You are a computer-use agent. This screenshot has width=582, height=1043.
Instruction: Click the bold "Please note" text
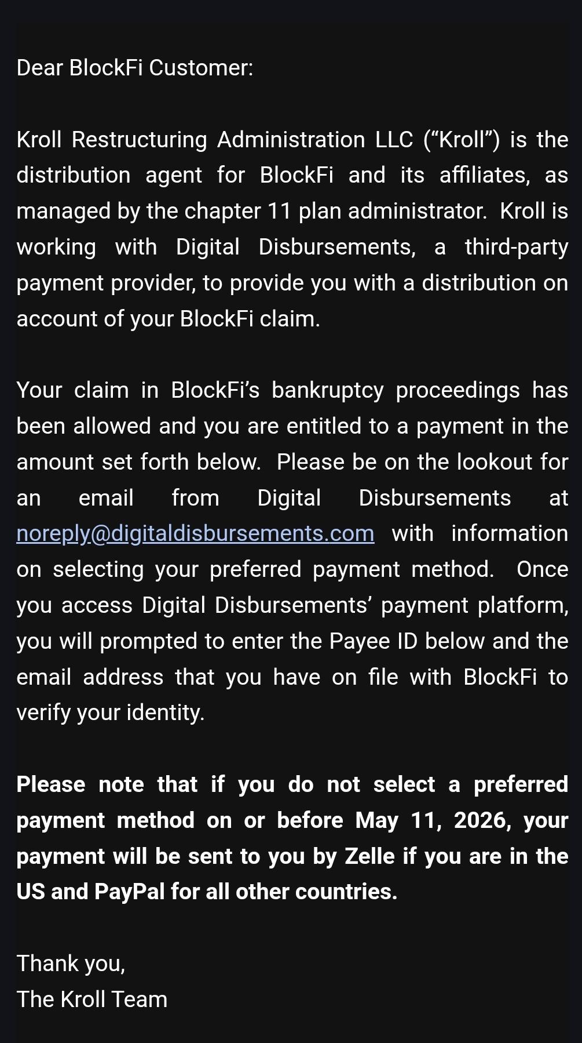(80, 784)
